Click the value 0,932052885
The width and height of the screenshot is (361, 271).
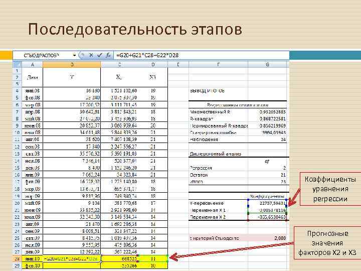pos(268,112)
